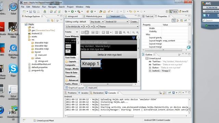Open the Project menu

click(x=70, y=7)
